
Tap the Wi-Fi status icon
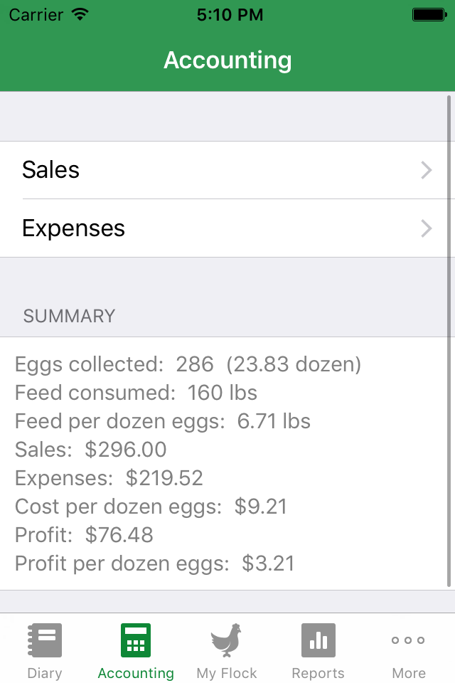click(x=80, y=14)
